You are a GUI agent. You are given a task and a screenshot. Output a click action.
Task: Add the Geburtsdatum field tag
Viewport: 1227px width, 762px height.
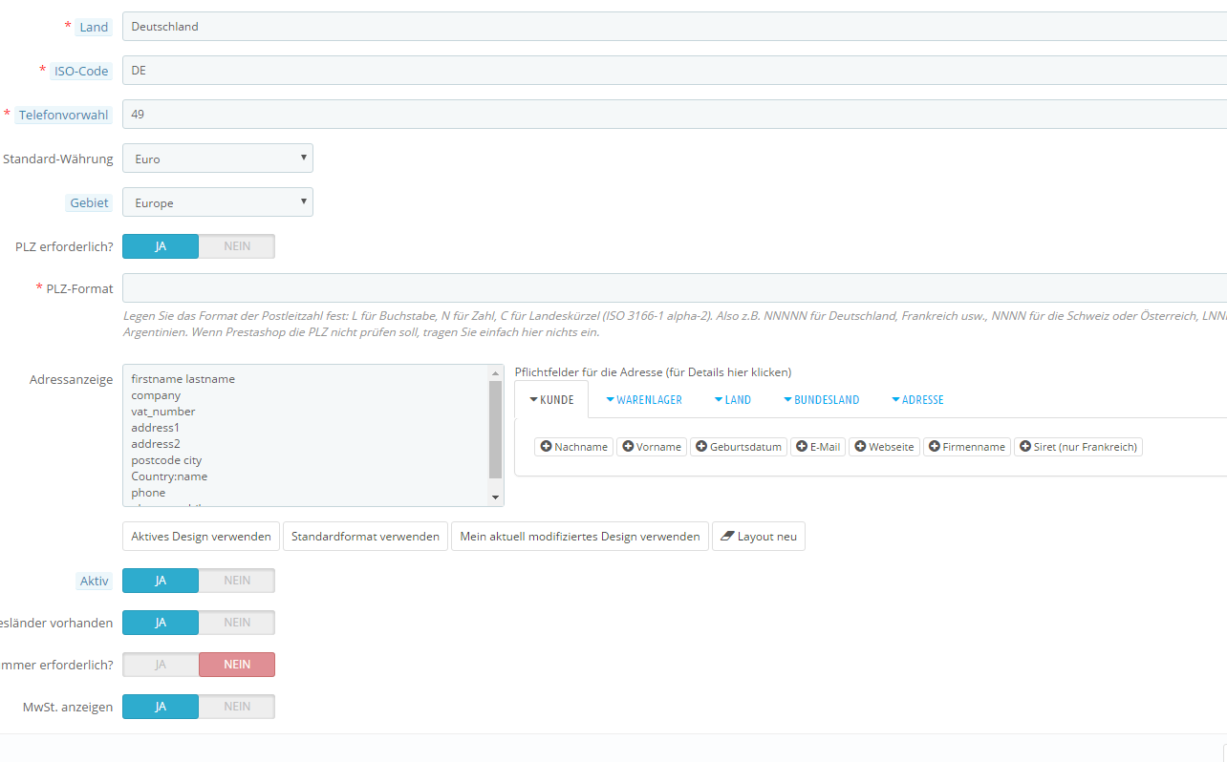[x=739, y=447]
